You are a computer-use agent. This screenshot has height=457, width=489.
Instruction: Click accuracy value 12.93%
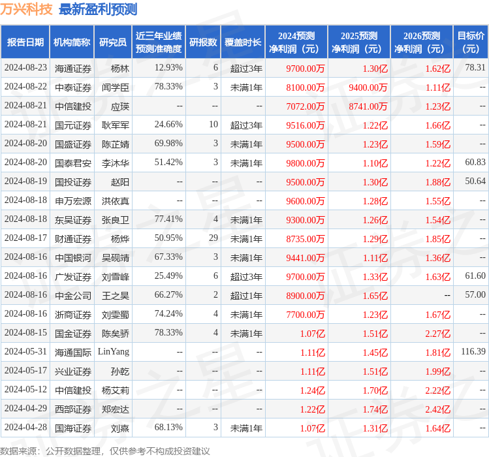tap(168, 68)
